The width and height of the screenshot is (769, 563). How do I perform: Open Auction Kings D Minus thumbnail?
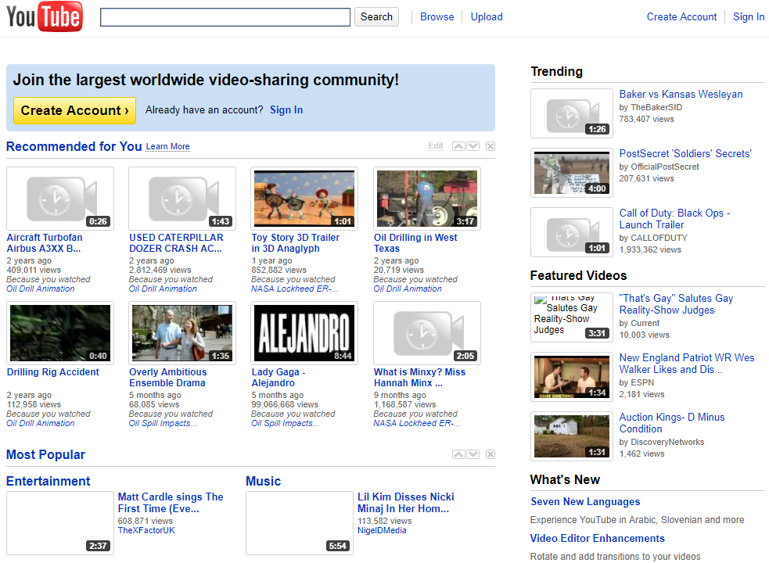tap(571, 436)
